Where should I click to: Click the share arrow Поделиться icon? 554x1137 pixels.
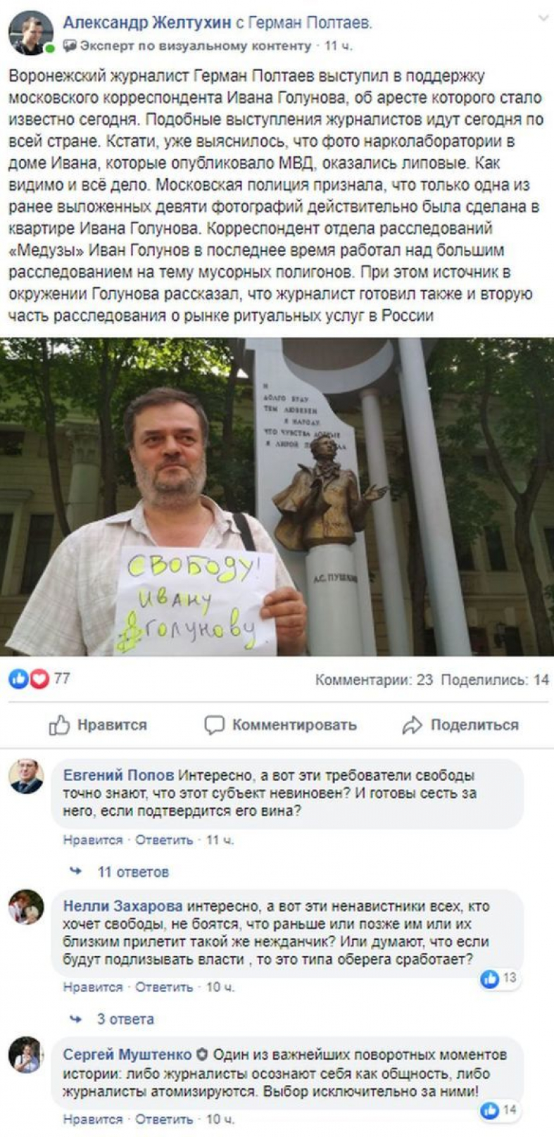point(412,725)
